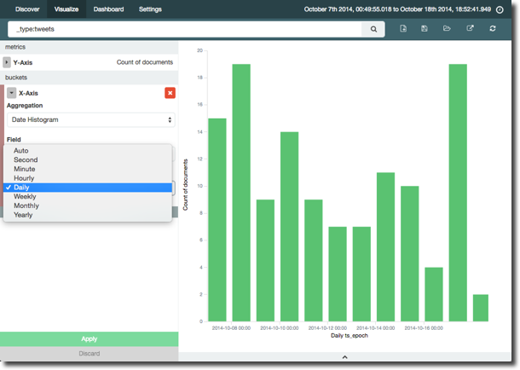Click the refresh icon in toolbar

(x=492, y=29)
